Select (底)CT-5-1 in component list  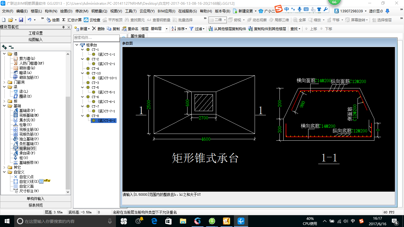pos(106,92)
